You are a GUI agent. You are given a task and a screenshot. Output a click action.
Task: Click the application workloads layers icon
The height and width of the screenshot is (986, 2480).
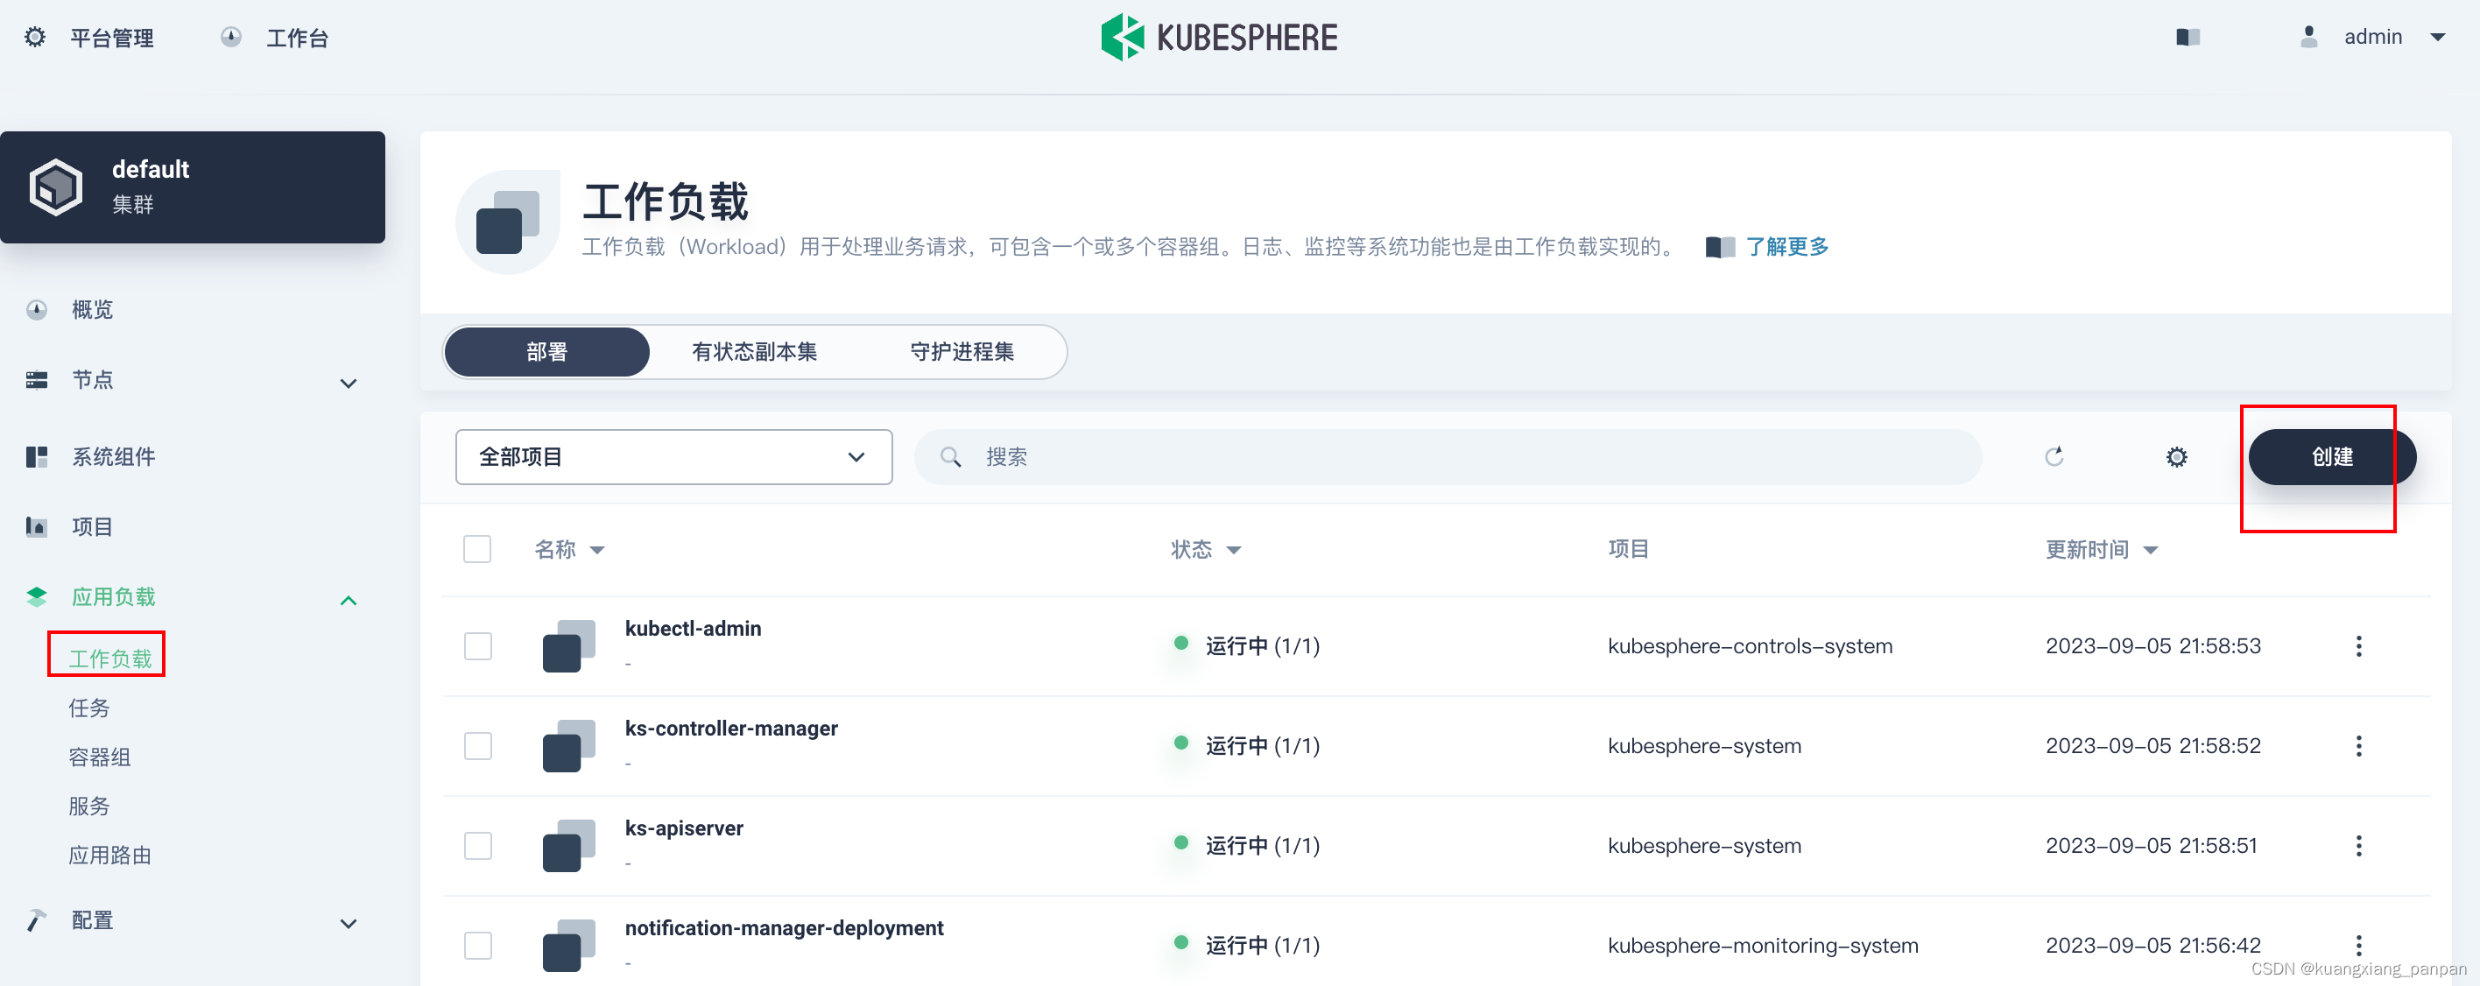(x=37, y=597)
